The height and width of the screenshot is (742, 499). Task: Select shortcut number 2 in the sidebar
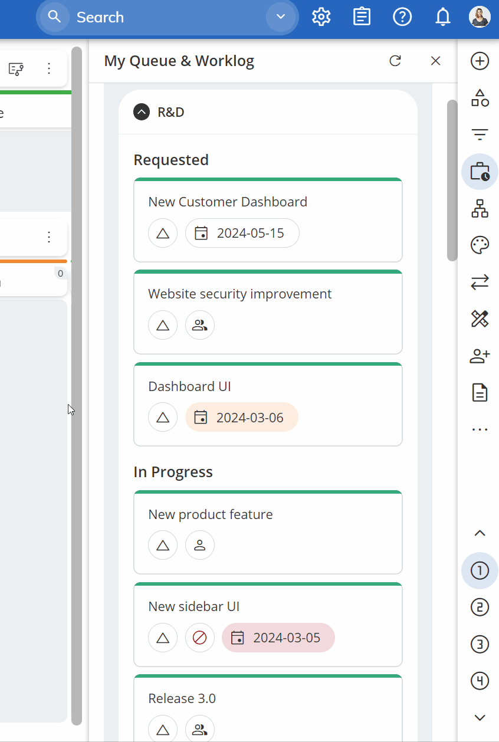(x=480, y=608)
